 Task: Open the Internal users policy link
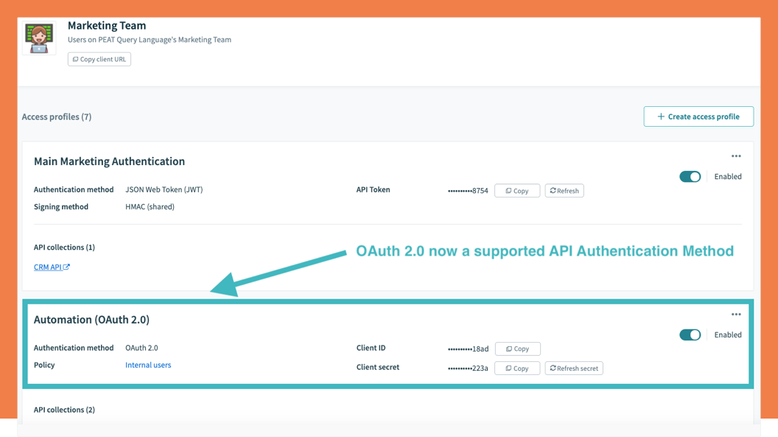(148, 365)
